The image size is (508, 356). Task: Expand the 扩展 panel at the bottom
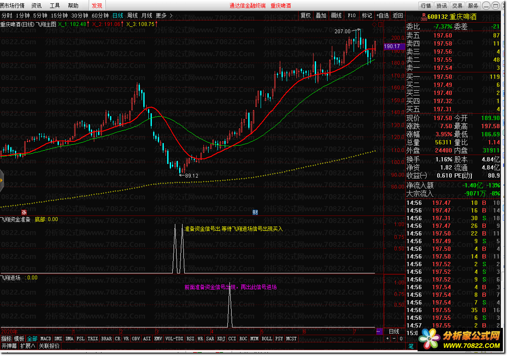click(28, 346)
